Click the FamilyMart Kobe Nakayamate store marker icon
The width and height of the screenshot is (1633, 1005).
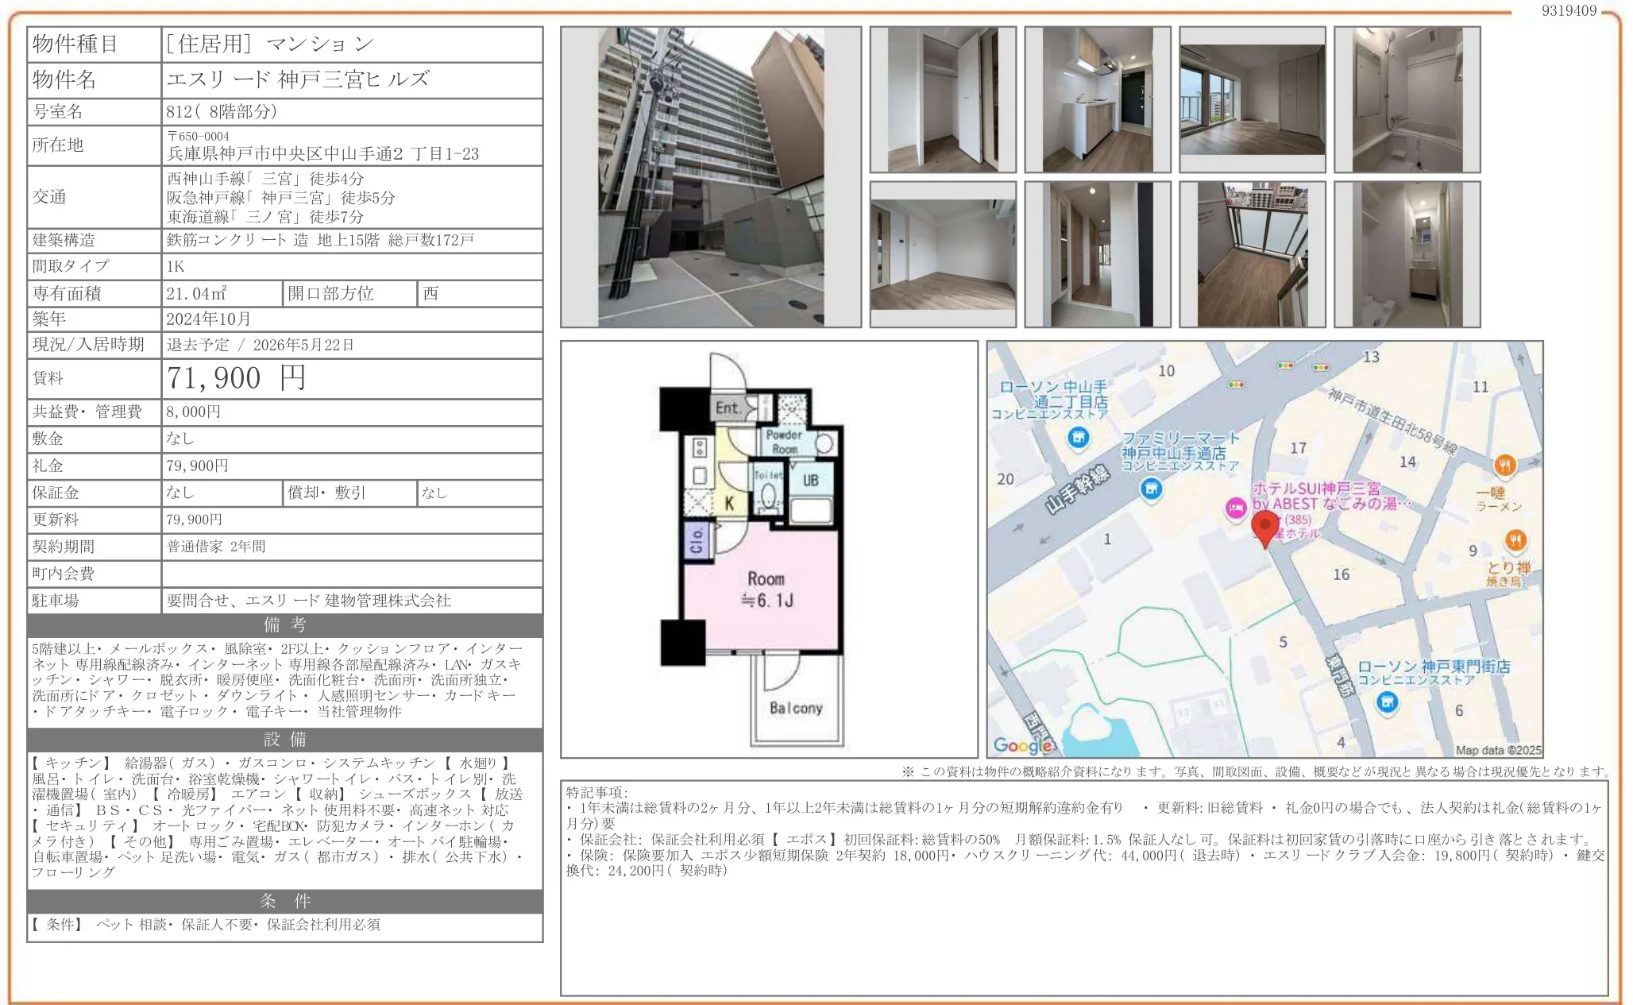point(1151,489)
